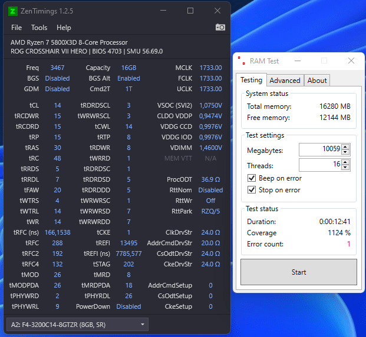Viewport: 366px width, 337px height.
Task: Click the tRC value 48
Action: (x=57, y=158)
